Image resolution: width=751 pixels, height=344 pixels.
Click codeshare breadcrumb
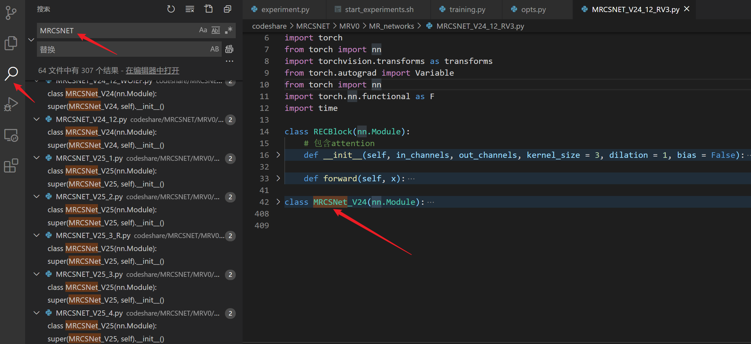coord(269,26)
